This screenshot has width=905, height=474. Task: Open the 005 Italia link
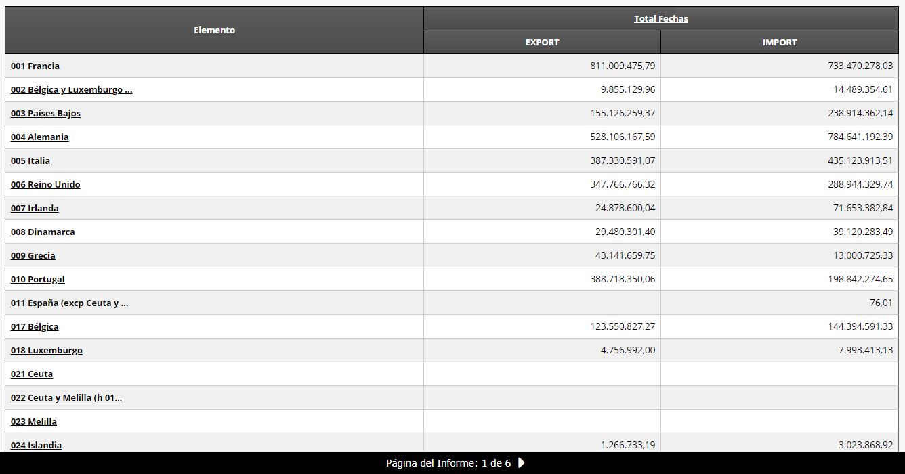click(x=30, y=161)
